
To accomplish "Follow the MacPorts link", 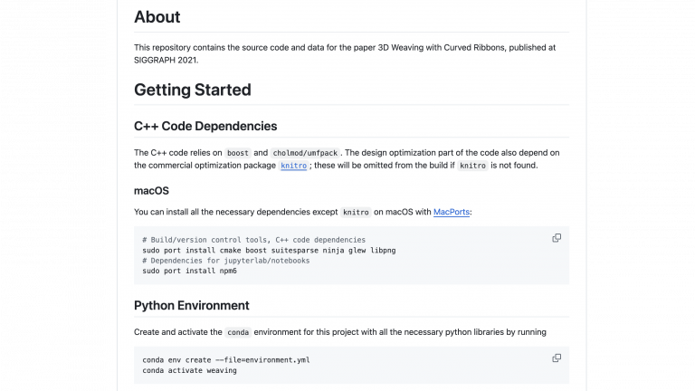I will point(452,212).
